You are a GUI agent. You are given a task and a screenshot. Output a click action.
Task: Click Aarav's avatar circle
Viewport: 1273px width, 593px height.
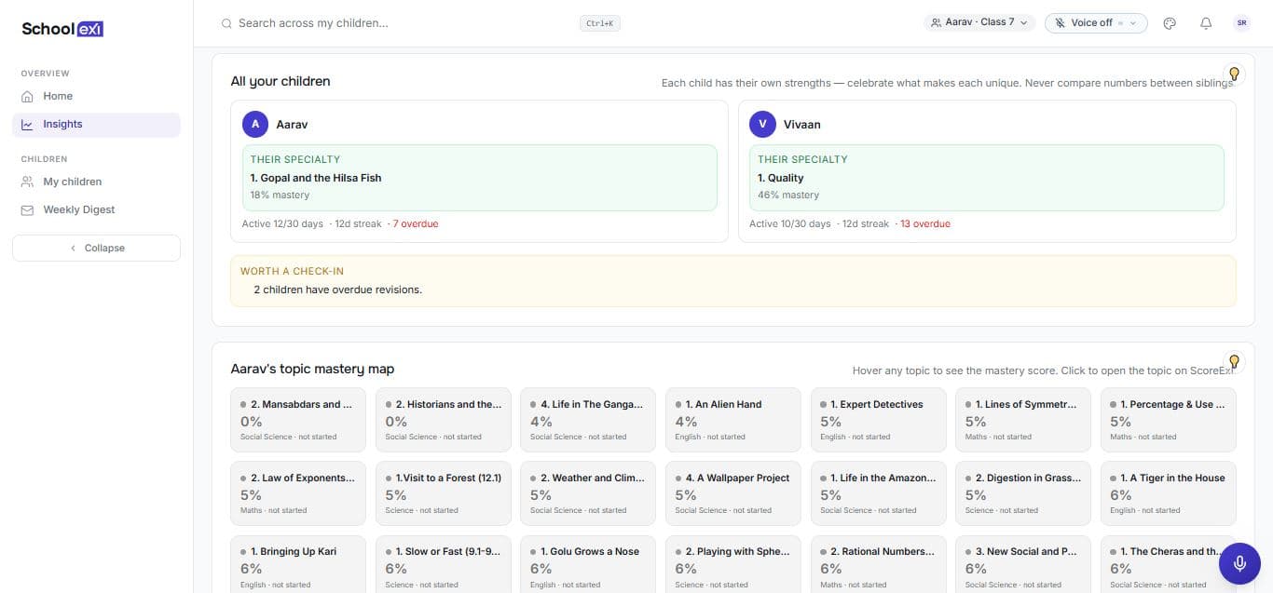(x=255, y=124)
